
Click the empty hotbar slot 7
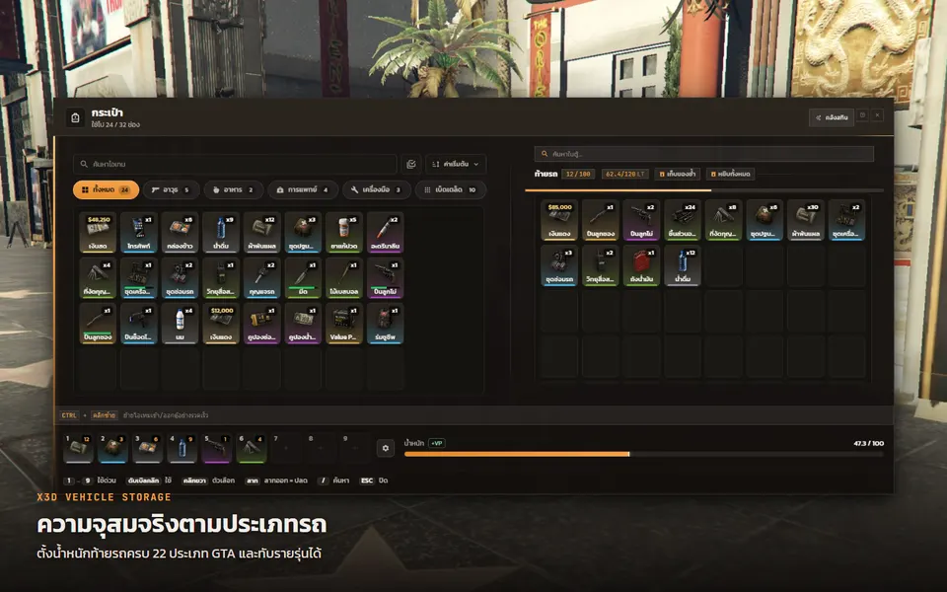coord(286,448)
